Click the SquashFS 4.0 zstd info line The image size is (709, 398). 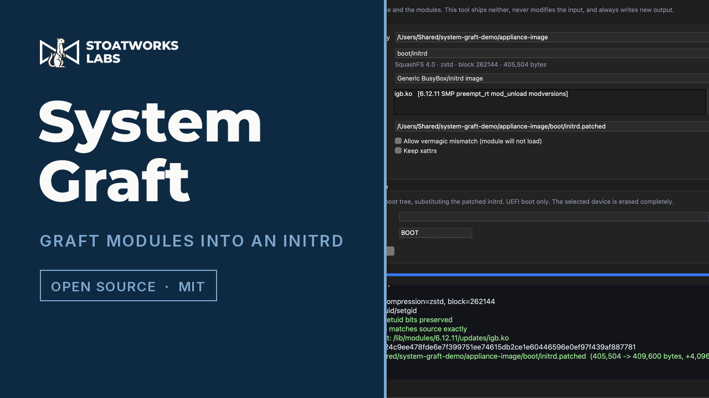(x=470, y=65)
